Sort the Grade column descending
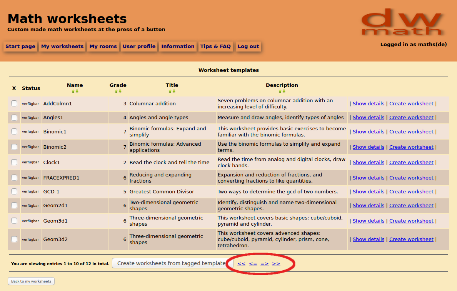This screenshot has height=291, width=457. coord(120,91)
